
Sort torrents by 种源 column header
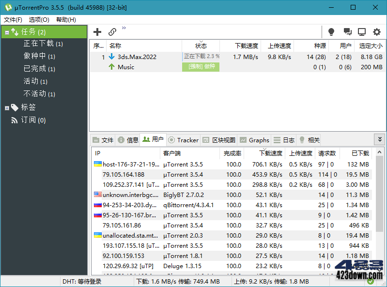point(311,46)
